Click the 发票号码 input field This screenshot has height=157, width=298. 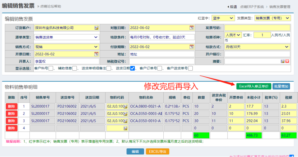pos(257,28)
